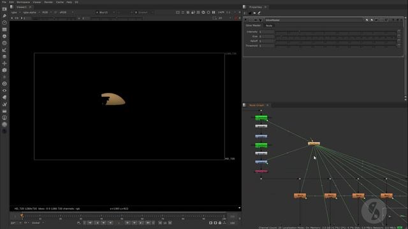Open the Channel nodes toolbar menu
The height and width of the screenshot is (229, 408).
[x=4, y=30]
